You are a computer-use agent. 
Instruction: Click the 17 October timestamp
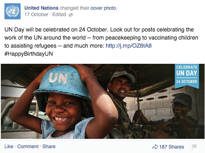(36, 15)
